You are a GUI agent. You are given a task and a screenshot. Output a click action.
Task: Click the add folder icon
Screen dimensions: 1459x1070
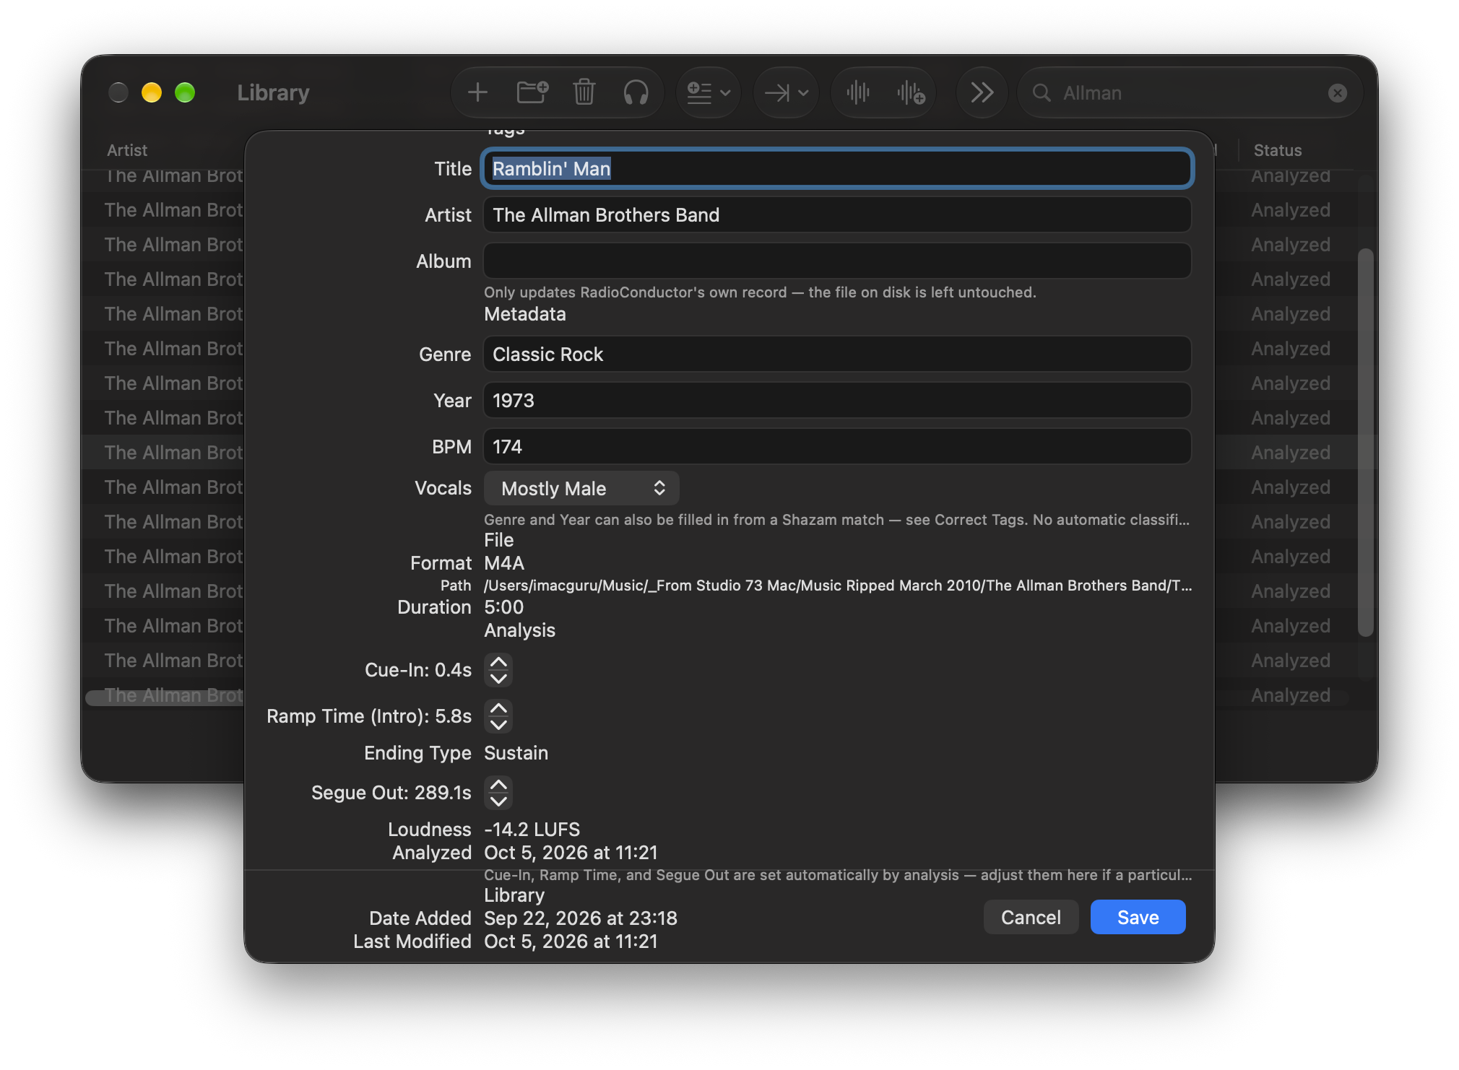click(532, 92)
